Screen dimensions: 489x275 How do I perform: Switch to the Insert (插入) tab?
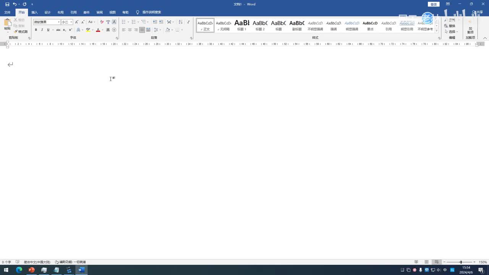34,12
